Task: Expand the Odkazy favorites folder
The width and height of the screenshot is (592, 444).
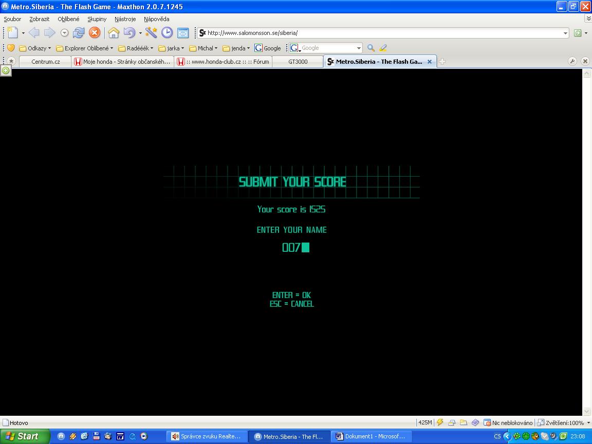Action: (x=35, y=48)
